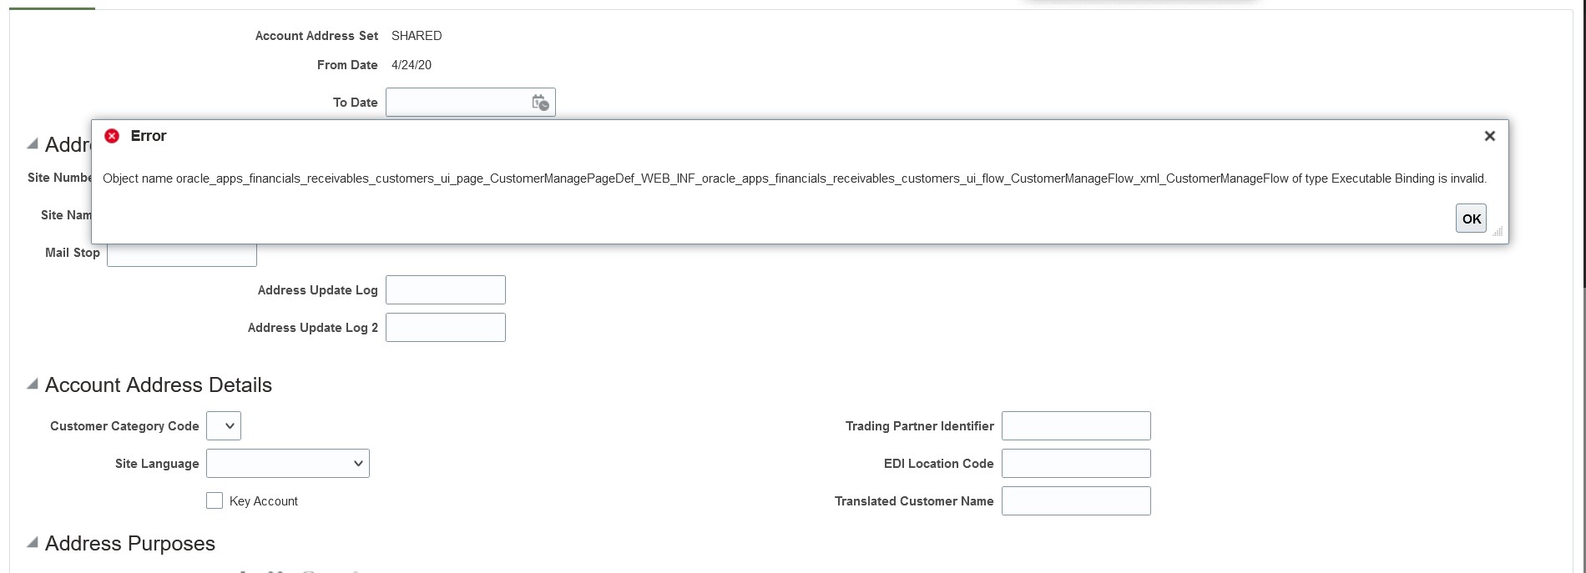The width and height of the screenshot is (1586, 573).
Task: Click the Address Update Log 2 field
Action: pos(446,328)
